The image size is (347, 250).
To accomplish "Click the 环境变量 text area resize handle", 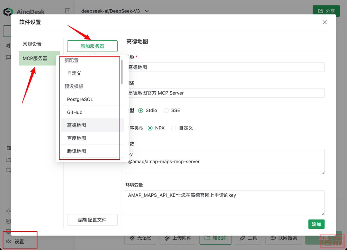I will point(323,214).
